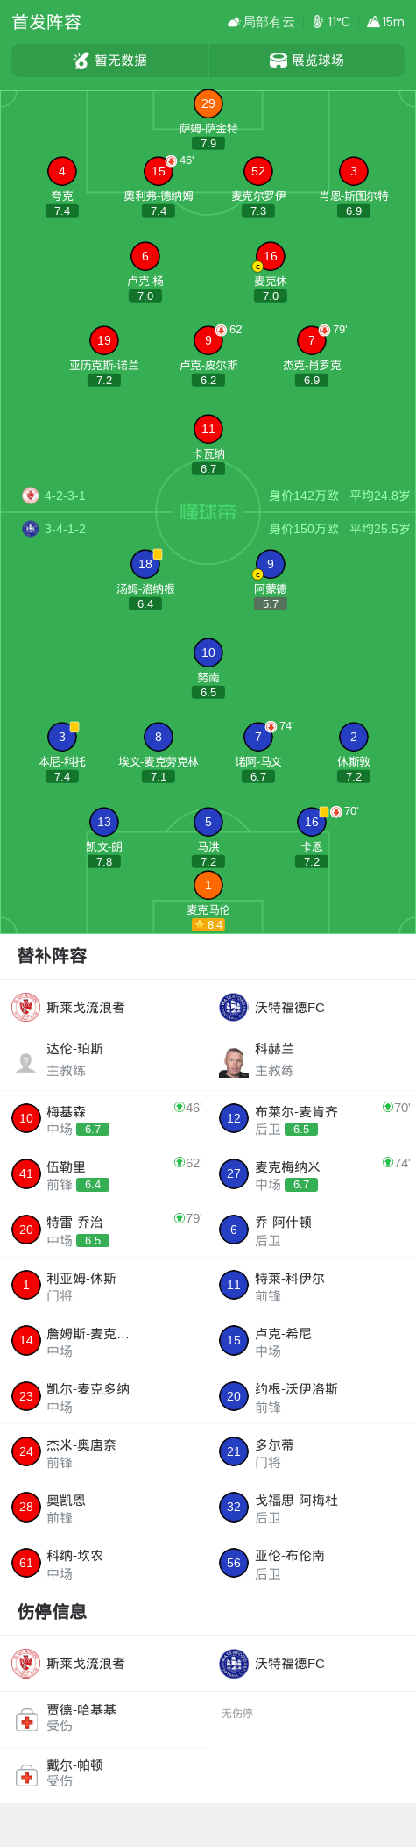The image size is (416, 1847).
Task: Open coach 达伦-珀斯 avatar placeholder
Action: [25, 1063]
